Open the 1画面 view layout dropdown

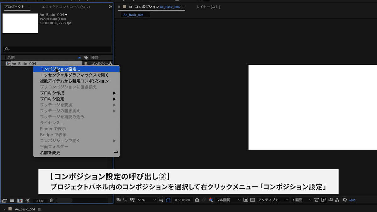point(302,200)
